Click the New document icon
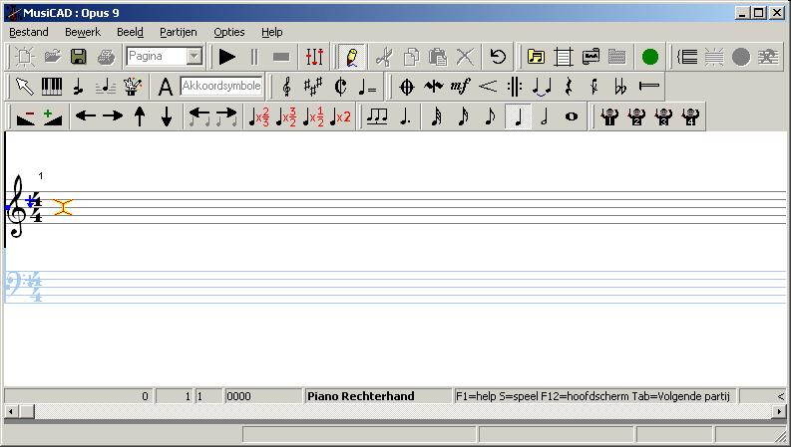This screenshot has width=791, height=447. [25, 57]
